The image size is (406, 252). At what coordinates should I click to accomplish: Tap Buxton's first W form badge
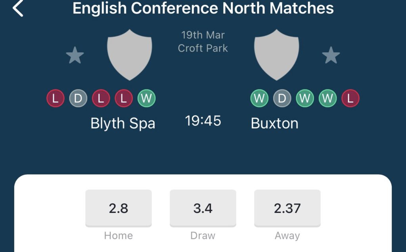coord(259,98)
